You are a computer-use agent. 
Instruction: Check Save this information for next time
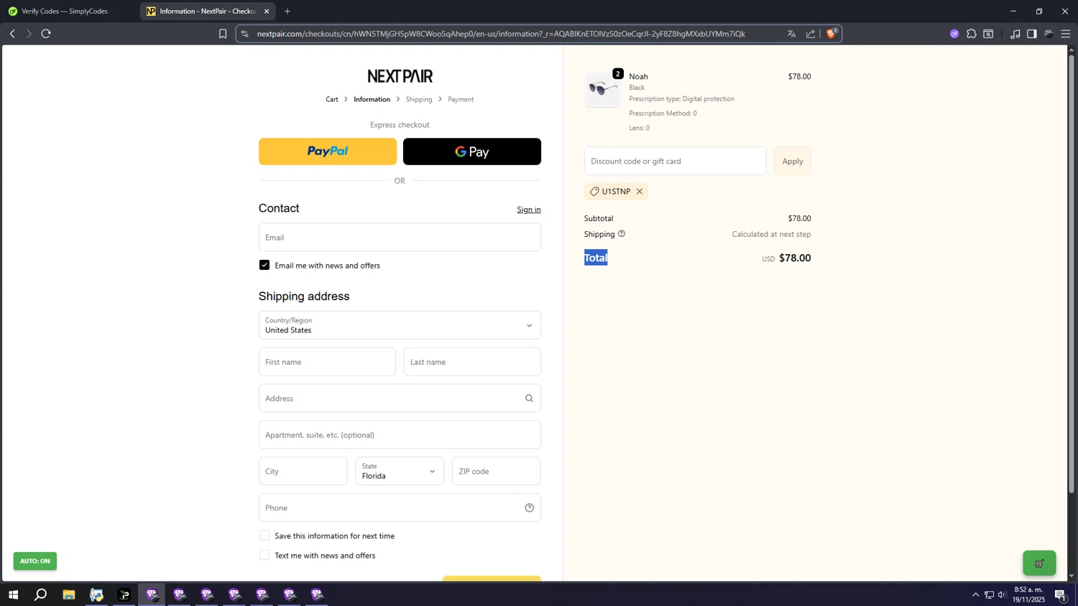pos(264,536)
